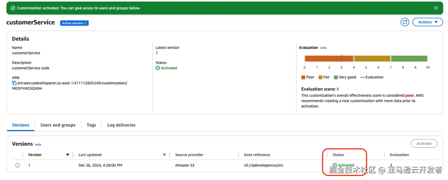448x180 pixels.
Task: Click the Fair segment of evaluation bar
Action: coord(372,58)
